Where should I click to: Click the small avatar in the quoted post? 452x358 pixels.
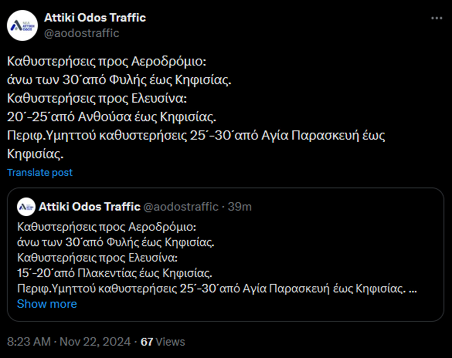tap(26, 207)
